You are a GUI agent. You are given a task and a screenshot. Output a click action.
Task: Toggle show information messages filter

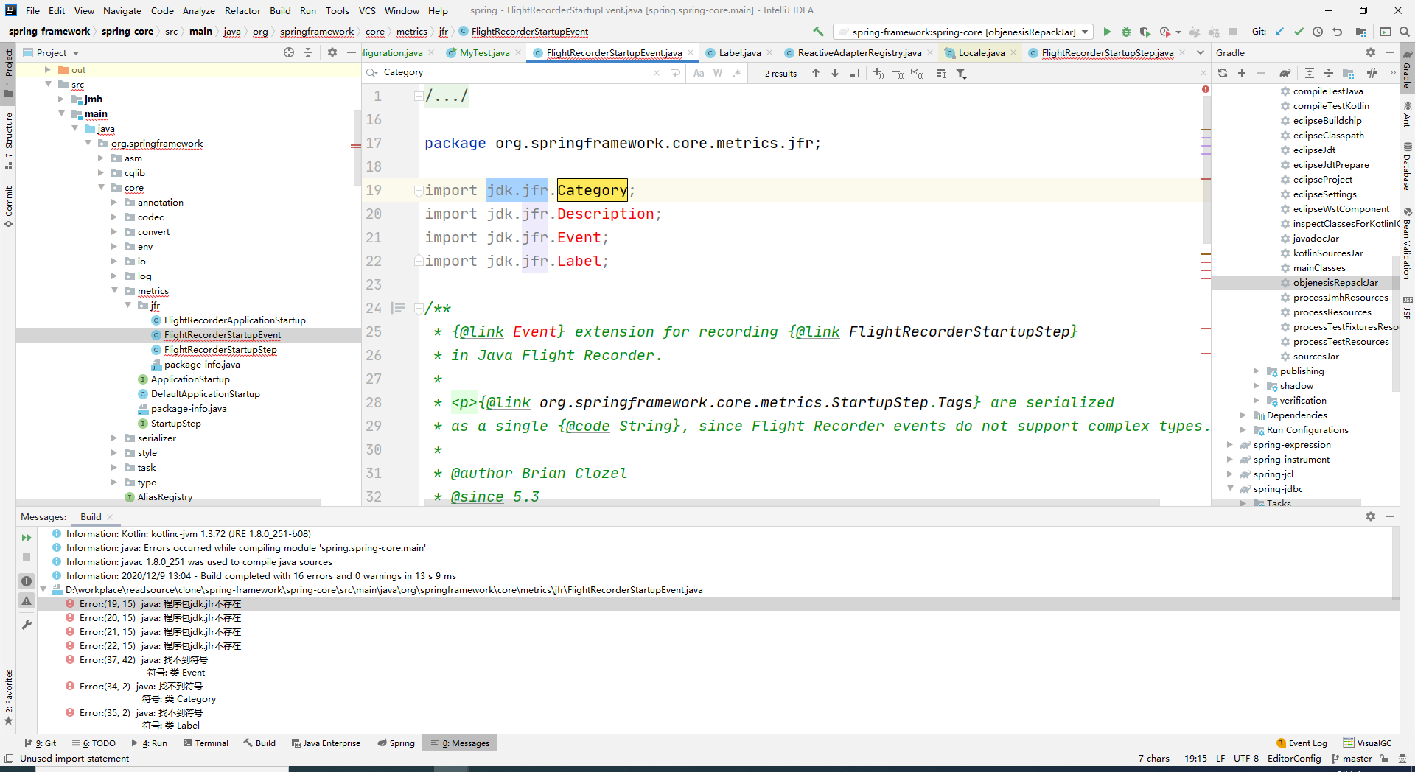tap(27, 581)
